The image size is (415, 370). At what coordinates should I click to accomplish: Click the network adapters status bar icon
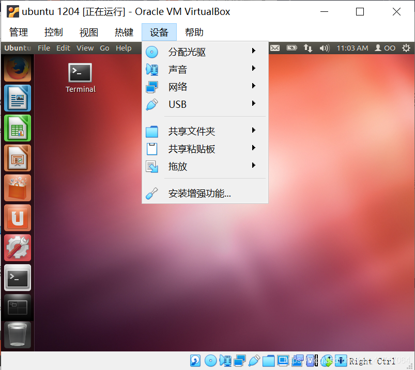click(x=240, y=361)
